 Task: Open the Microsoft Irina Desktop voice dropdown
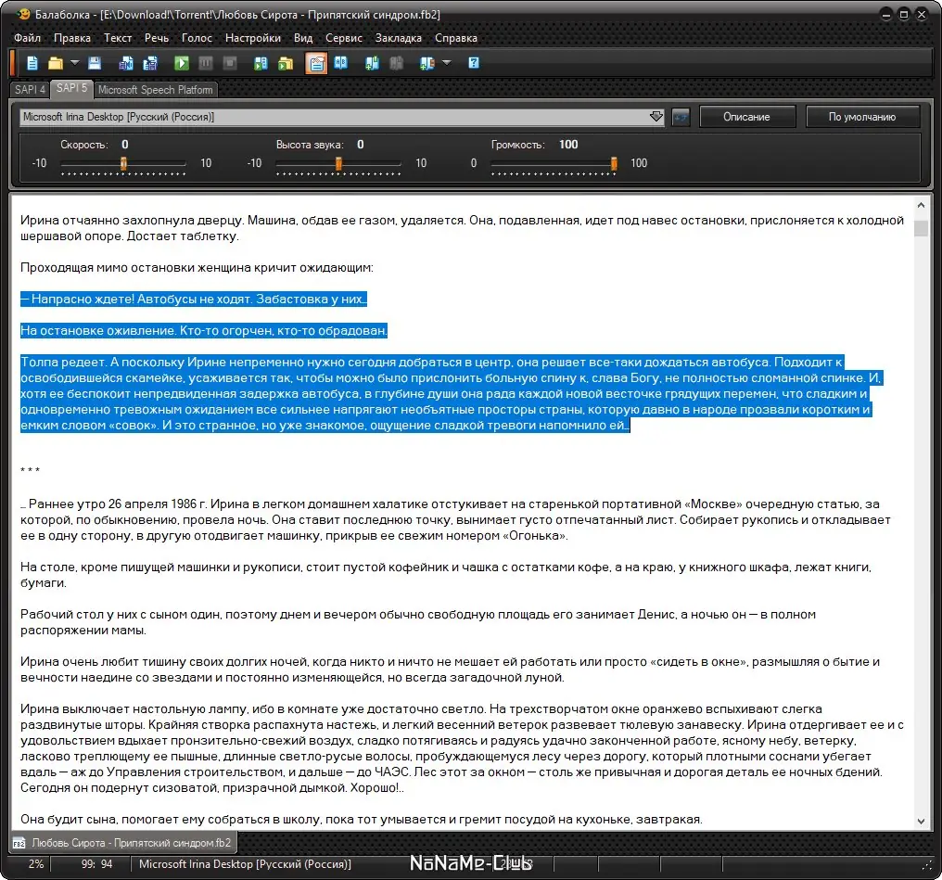click(x=342, y=117)
